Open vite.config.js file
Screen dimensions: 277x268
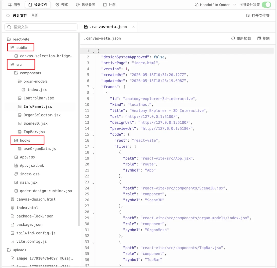29,242
